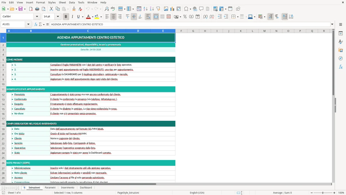Image resolution: width=346 pixels, height=195 pixels.
Task: Open the Data menu
Action: coord(72,2)
